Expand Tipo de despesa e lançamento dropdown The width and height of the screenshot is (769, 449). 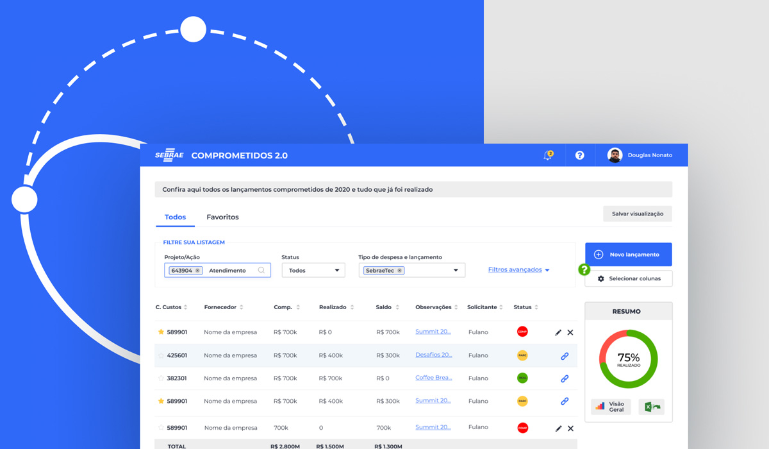click(411, 271)
